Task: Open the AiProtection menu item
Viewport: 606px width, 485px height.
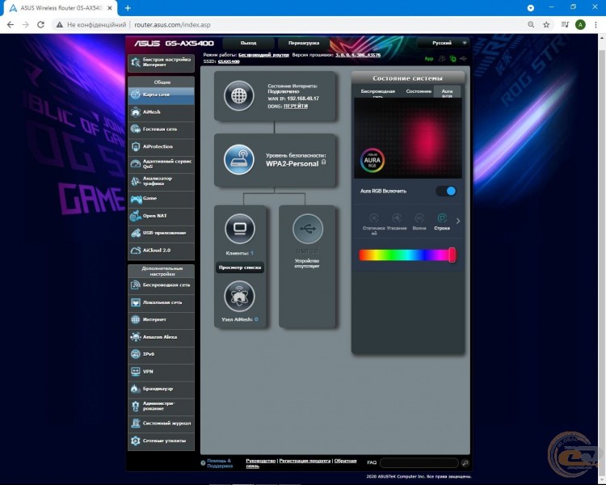Action: [161, 146]
